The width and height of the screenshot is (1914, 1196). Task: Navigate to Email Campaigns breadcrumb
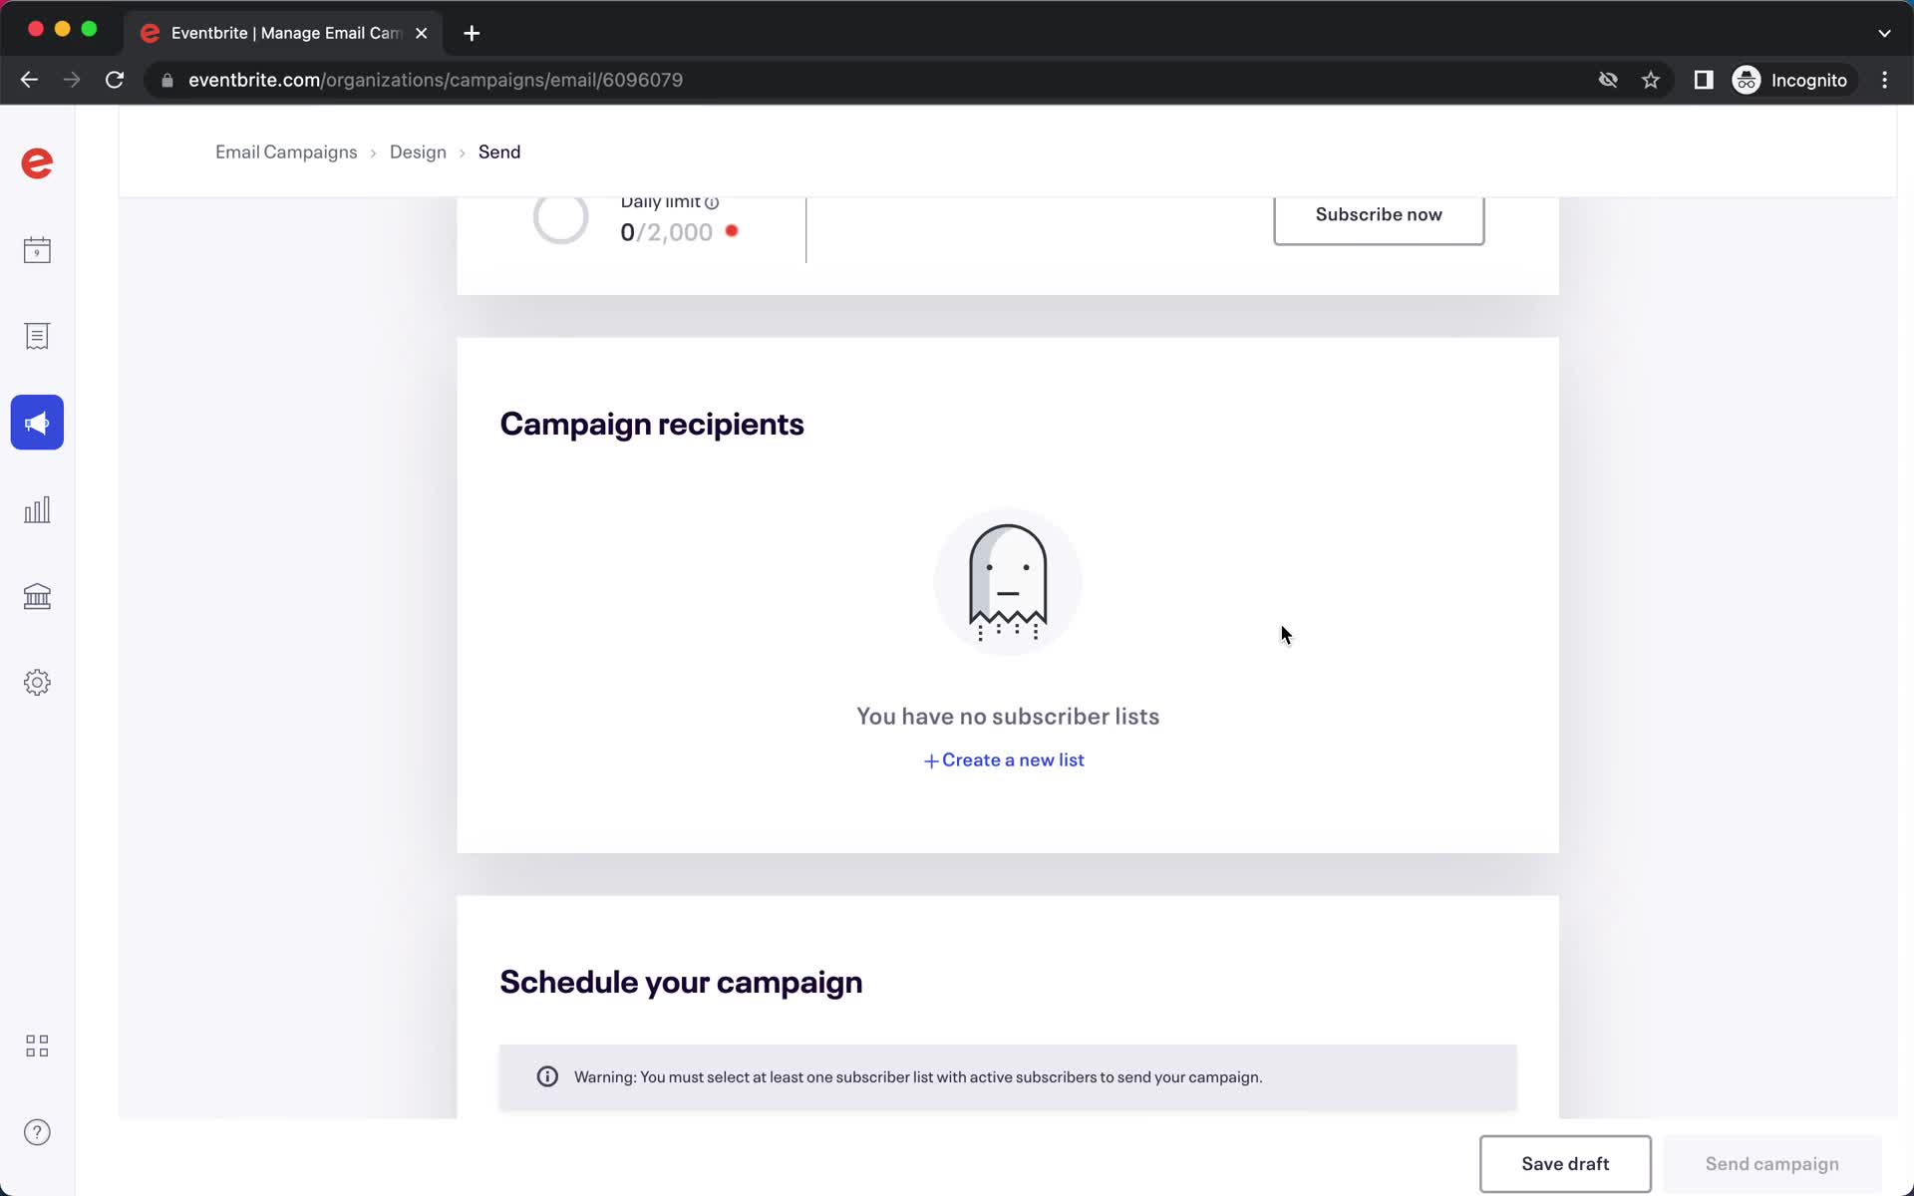(x=285, y=151)
